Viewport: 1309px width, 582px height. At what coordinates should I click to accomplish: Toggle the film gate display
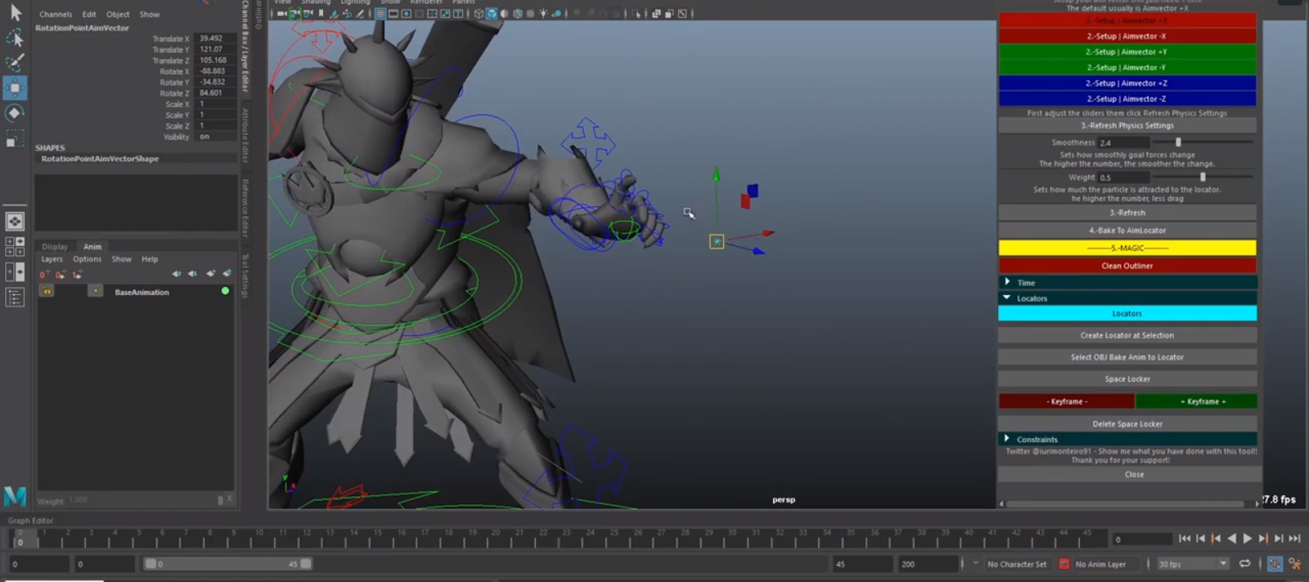point(393,13)
